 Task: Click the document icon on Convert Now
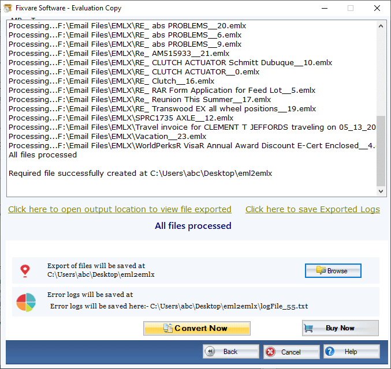click(168, 328)
